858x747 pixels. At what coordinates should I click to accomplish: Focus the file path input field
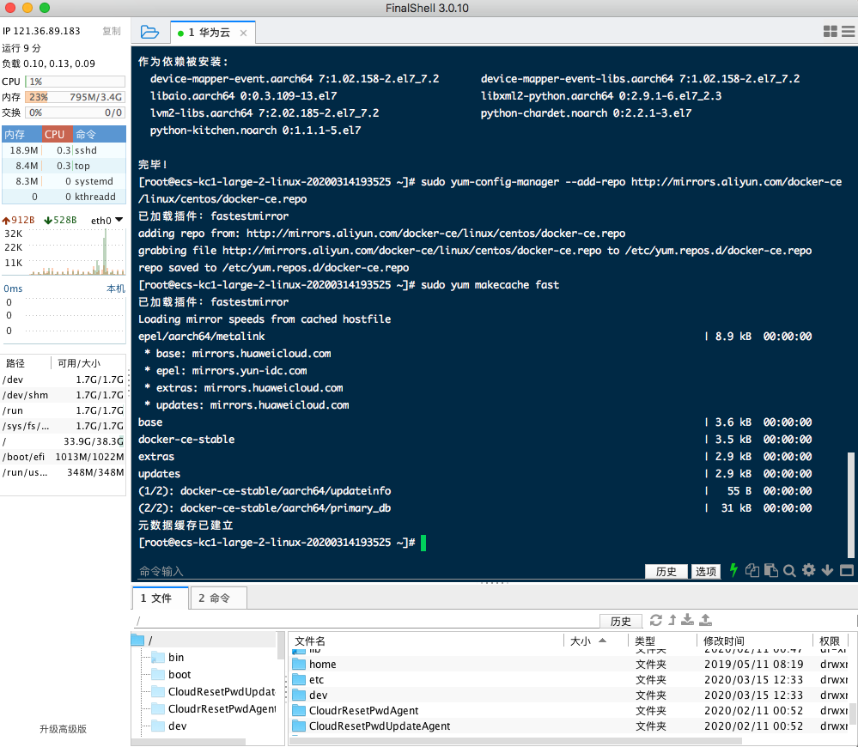[x=366, y=621]
